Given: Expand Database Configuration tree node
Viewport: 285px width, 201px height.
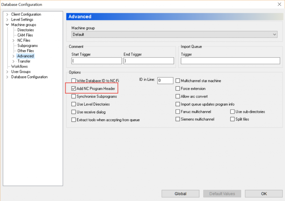Looking at the screenshot, I should click(x=7, y=77).
